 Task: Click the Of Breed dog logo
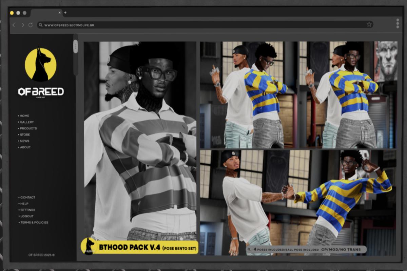[41, 65]
